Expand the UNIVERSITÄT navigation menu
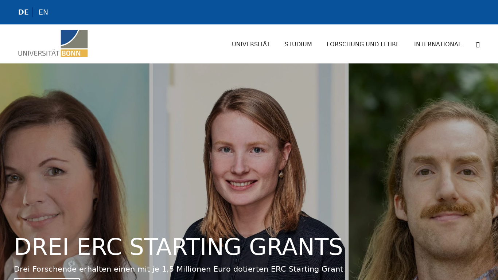 pyautogui.click(x=251, y=44)
